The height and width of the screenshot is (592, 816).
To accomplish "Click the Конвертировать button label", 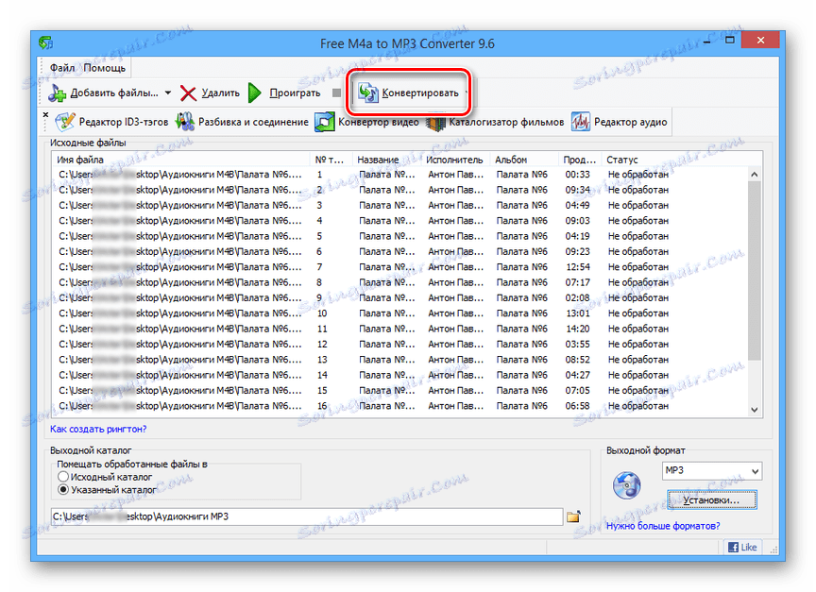I will 420,93.
